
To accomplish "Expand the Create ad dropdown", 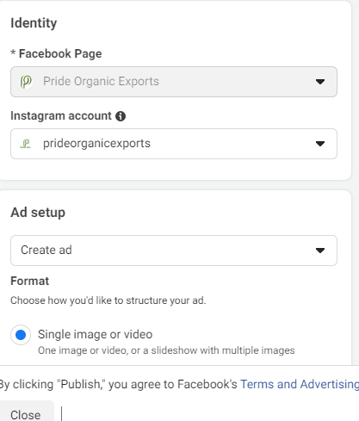I will coord(174,251).
